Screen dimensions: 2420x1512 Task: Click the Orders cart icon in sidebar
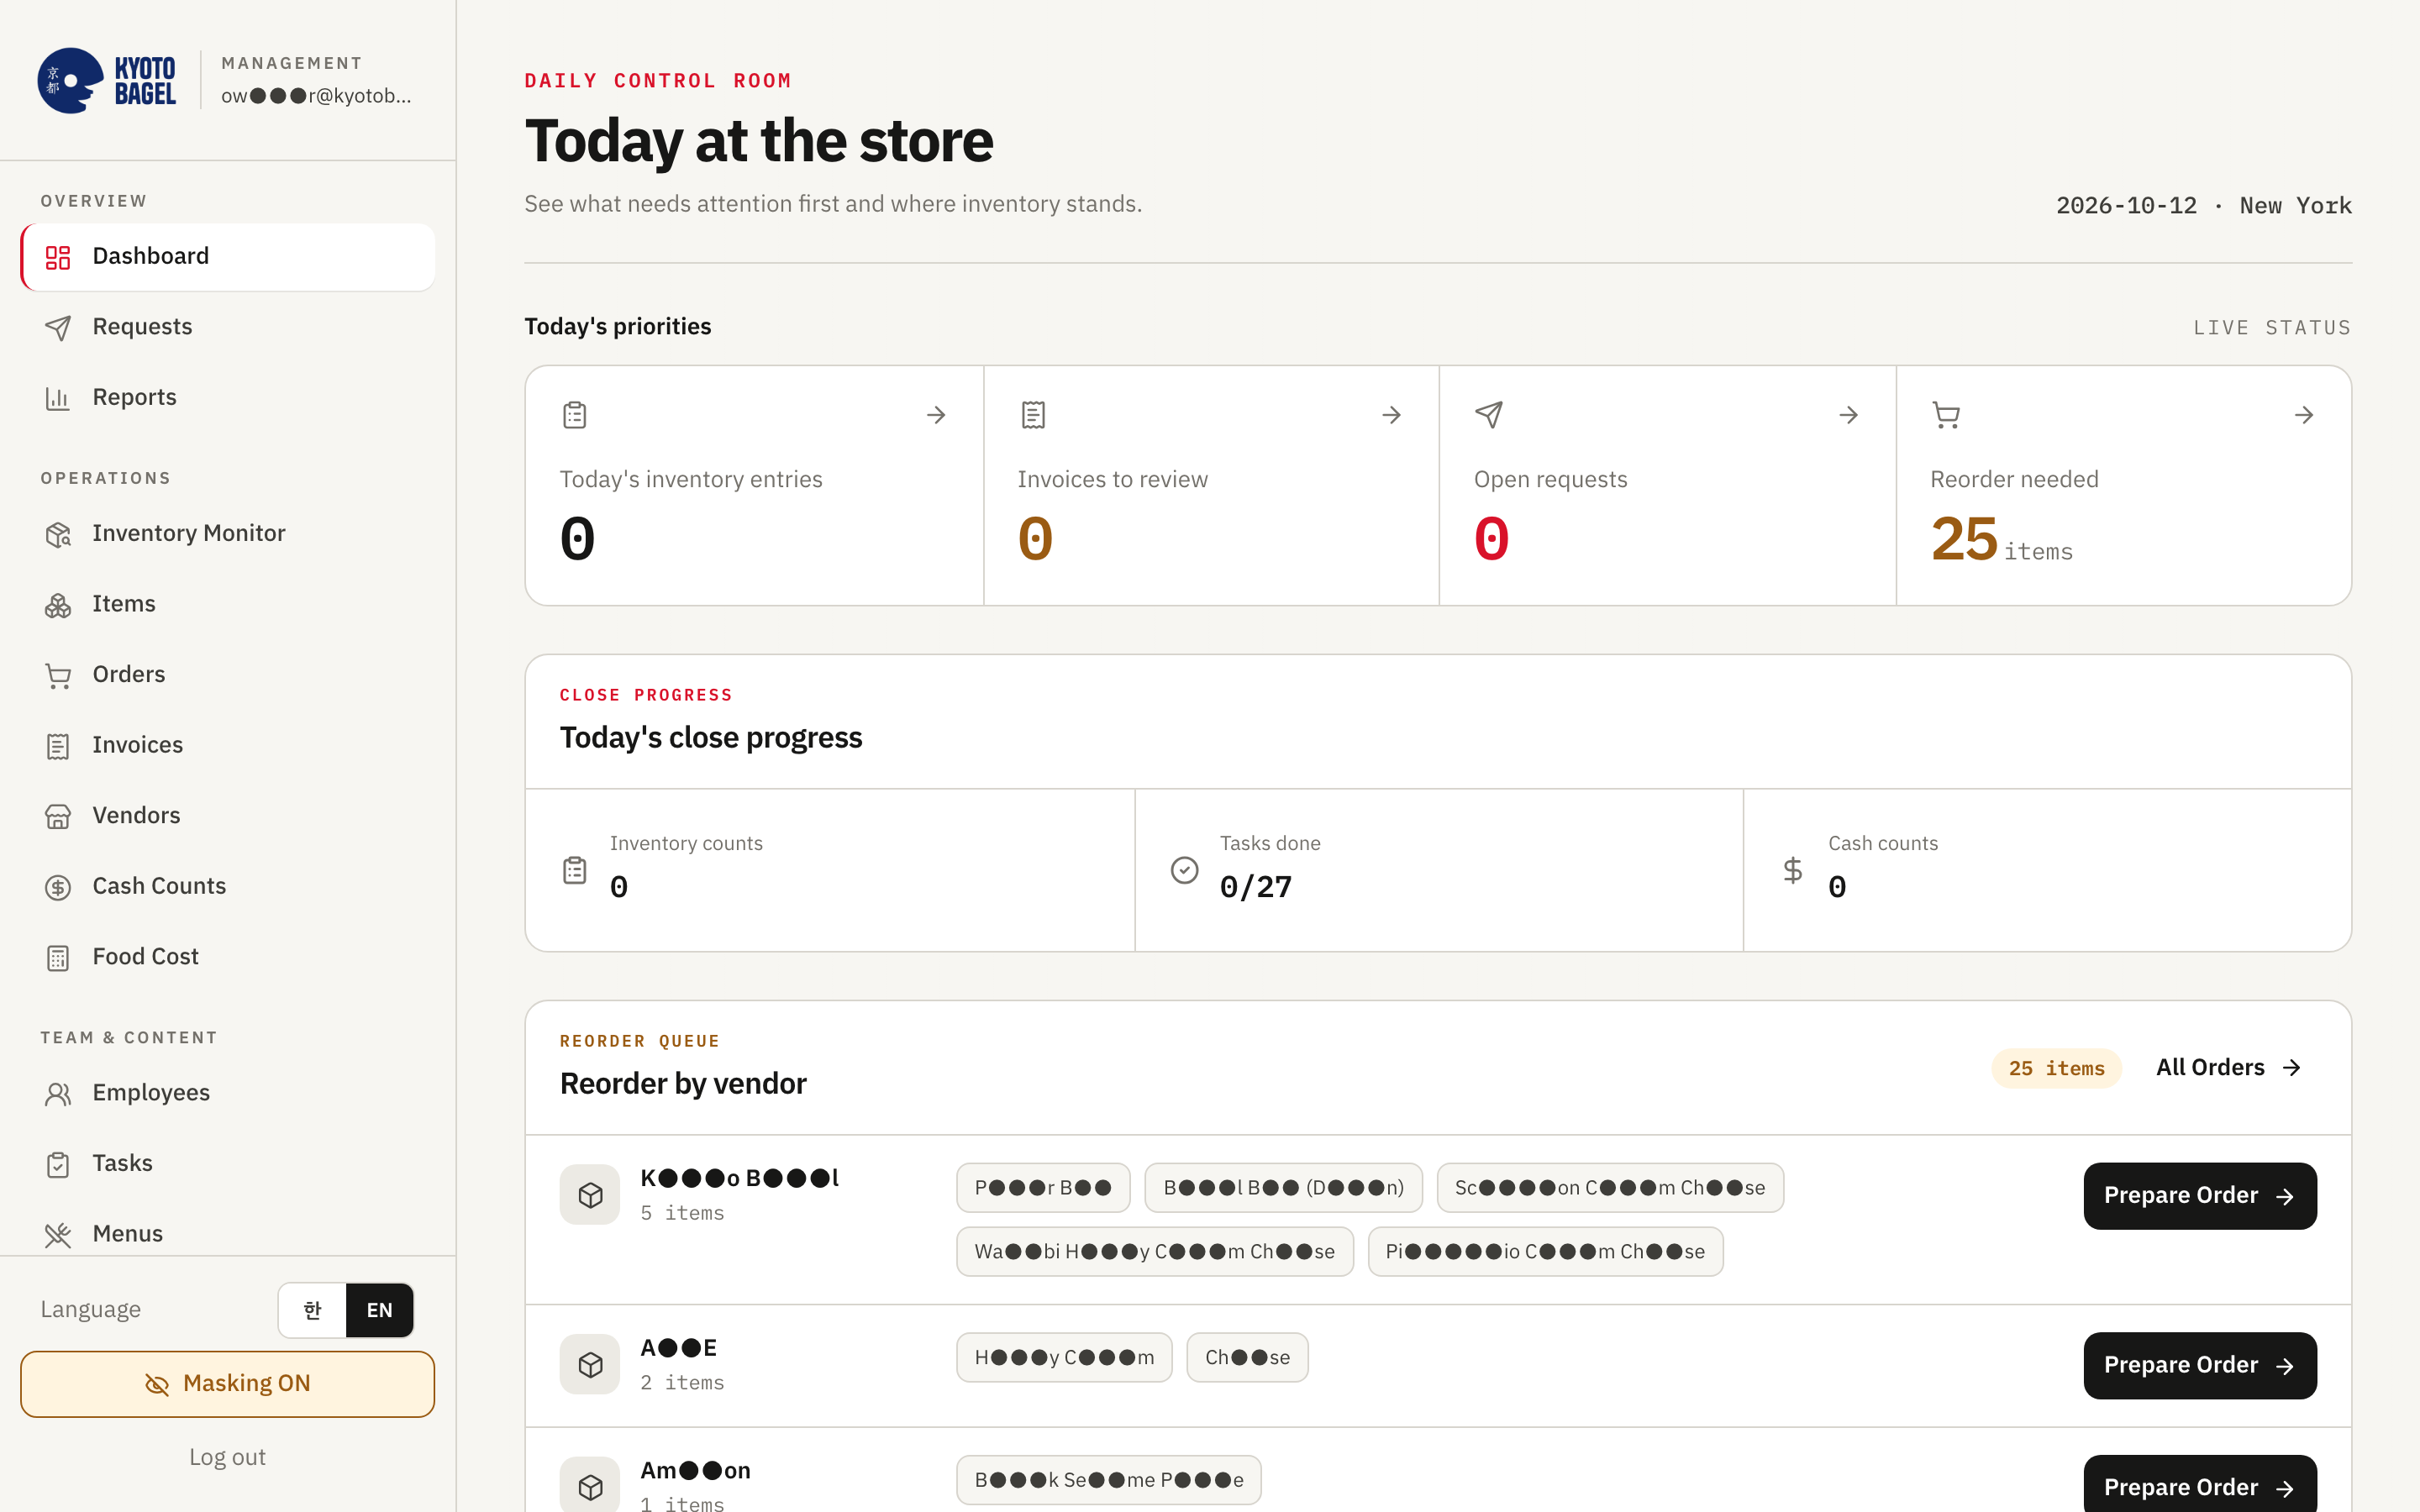(58, 675)
